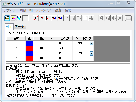The image size is (136, 102).
Task: Switch to the 軸1 tab
Action: tap(9, 27)
